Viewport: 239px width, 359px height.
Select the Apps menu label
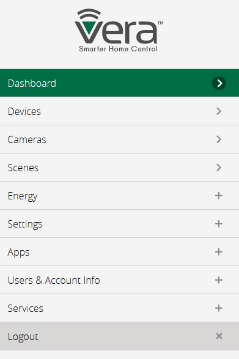tap(18, 253)
